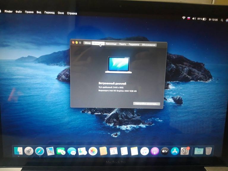Image resolution: width=228 pixels, height=171 pixels.
Task: Open Photos colorful flower icon
Action: pyautogui.click(x=93, y=151)
